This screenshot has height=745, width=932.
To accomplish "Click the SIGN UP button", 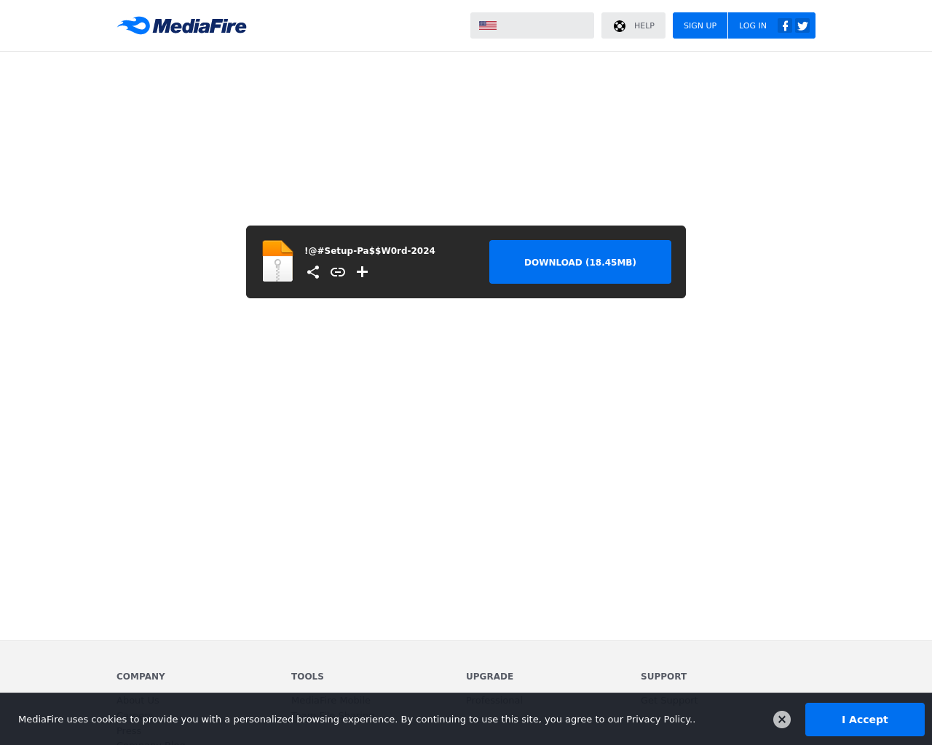I will 700,25.
